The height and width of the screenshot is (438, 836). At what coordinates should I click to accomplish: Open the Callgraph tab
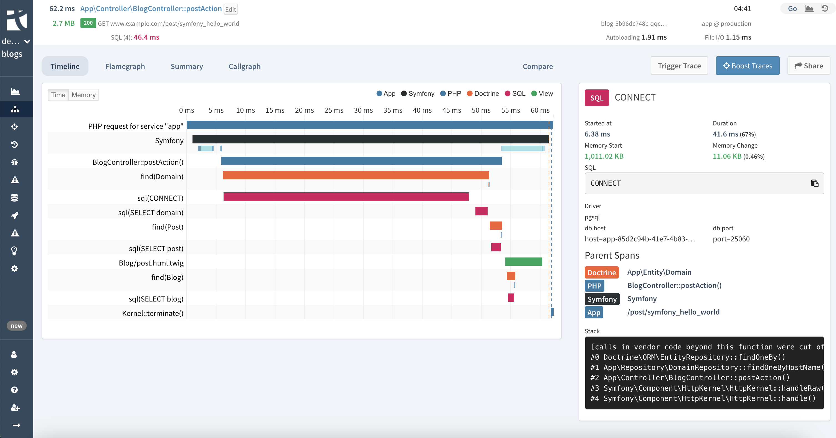click(244, 66)
